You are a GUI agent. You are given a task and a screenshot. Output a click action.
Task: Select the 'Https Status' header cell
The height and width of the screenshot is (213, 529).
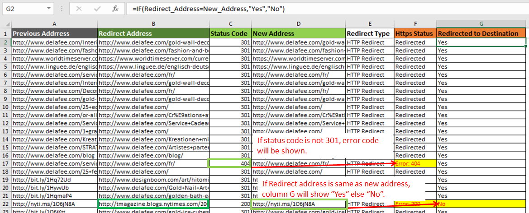pos(415,33)
